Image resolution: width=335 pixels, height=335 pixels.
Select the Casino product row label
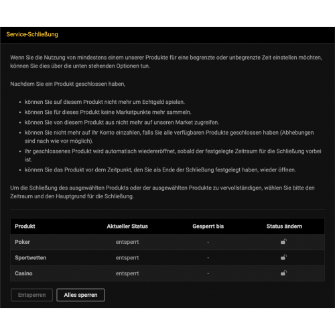(x=23, y=273)
